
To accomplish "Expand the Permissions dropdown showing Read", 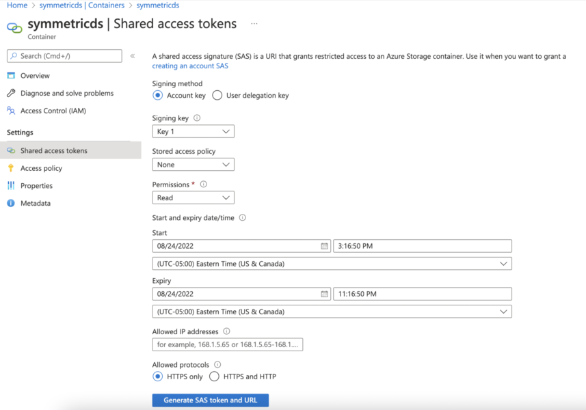I will click(194, 197).
